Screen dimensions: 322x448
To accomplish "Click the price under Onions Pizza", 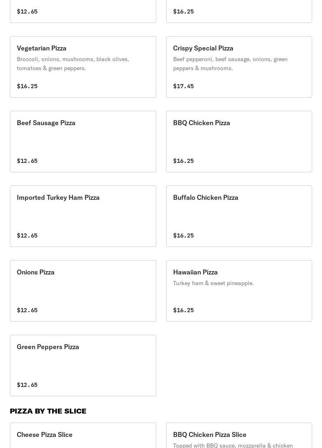I will 27,310.
